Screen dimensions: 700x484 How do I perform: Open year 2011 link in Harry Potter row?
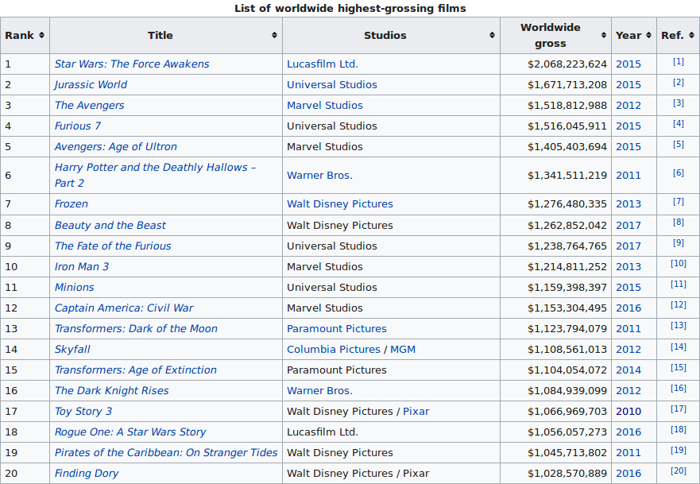628,175
